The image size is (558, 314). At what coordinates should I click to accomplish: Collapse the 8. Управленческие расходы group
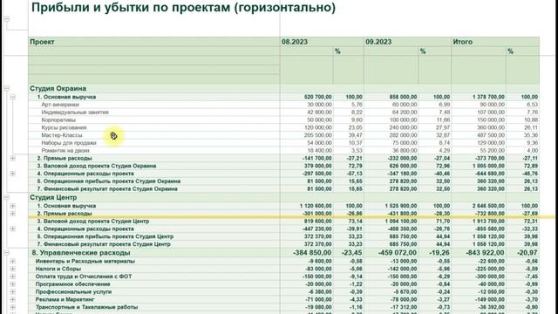[x=7, y=253]
